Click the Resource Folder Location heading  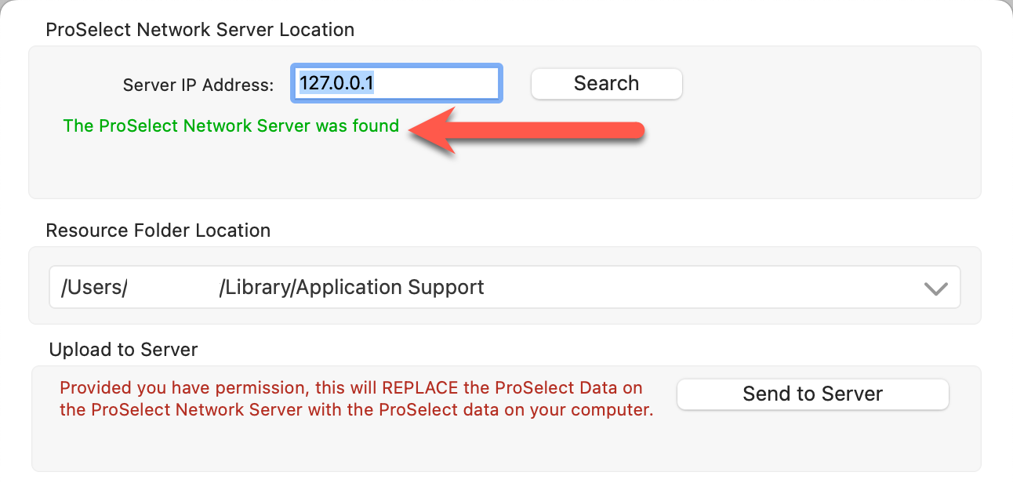click(158, 231)
